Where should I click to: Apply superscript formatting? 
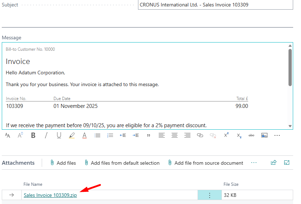226,135
